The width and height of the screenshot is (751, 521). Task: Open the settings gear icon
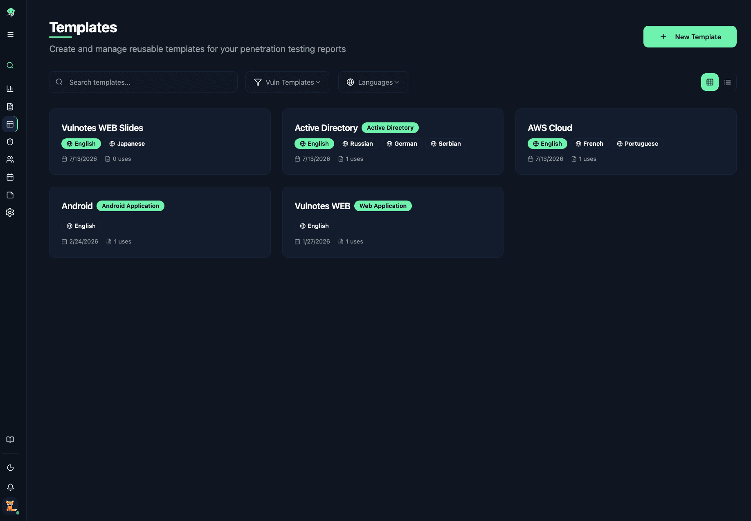tap(10, 212)
